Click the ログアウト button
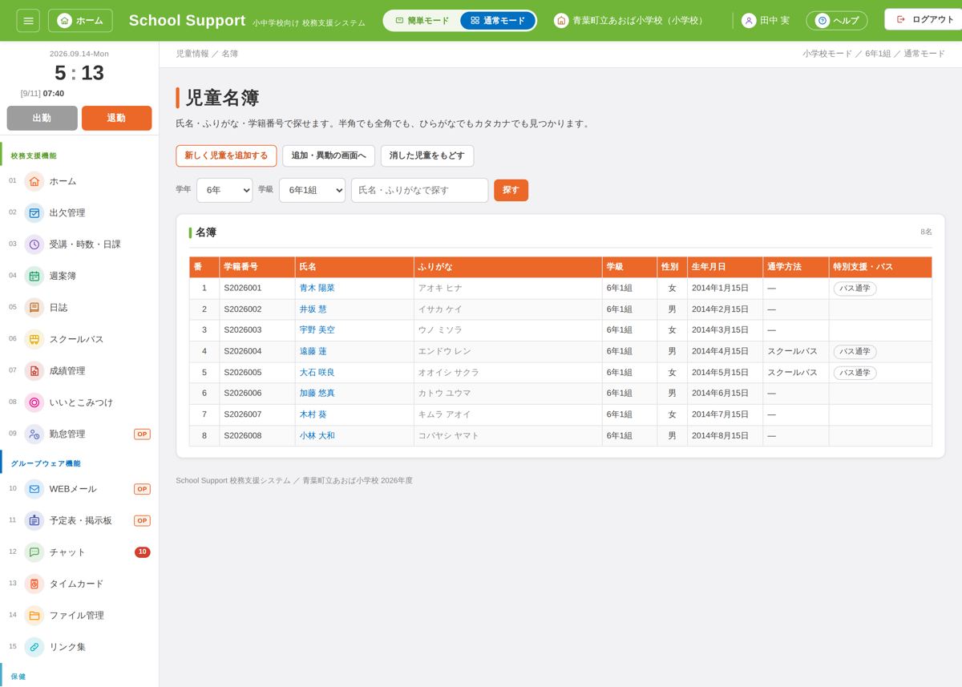 [x=924, y=19]
